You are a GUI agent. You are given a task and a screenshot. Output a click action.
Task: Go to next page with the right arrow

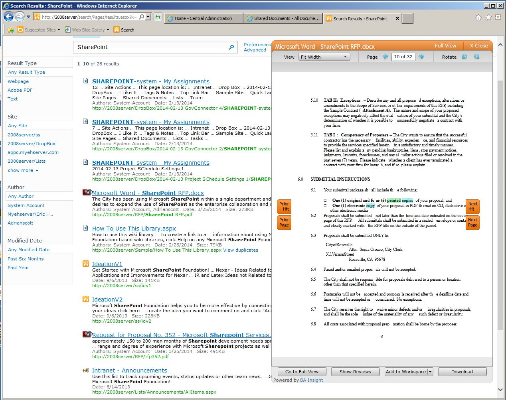click(421, 57)
